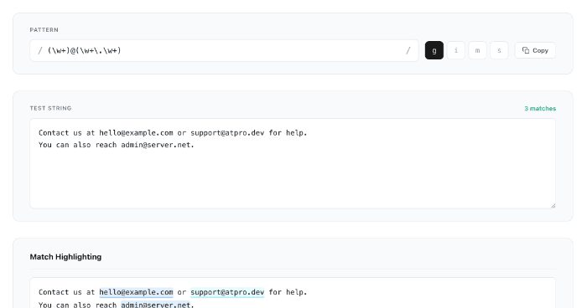Click the opening slash delimiter in pattern field
The height and width of the screenshot is (308, 587).
(40, 50)
